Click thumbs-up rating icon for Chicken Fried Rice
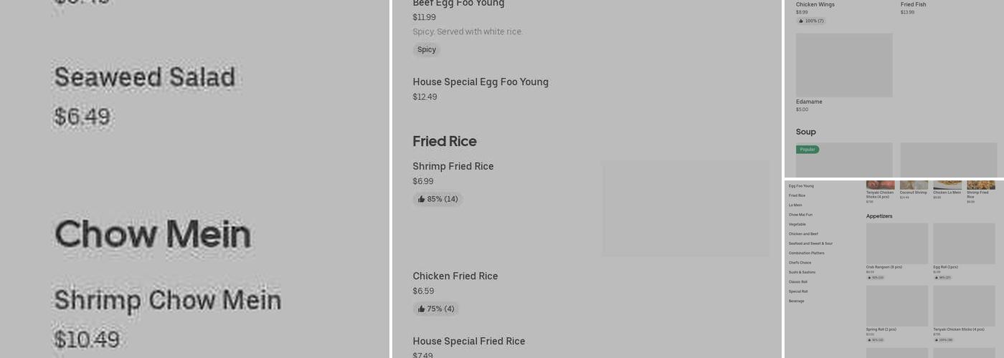 422,309
